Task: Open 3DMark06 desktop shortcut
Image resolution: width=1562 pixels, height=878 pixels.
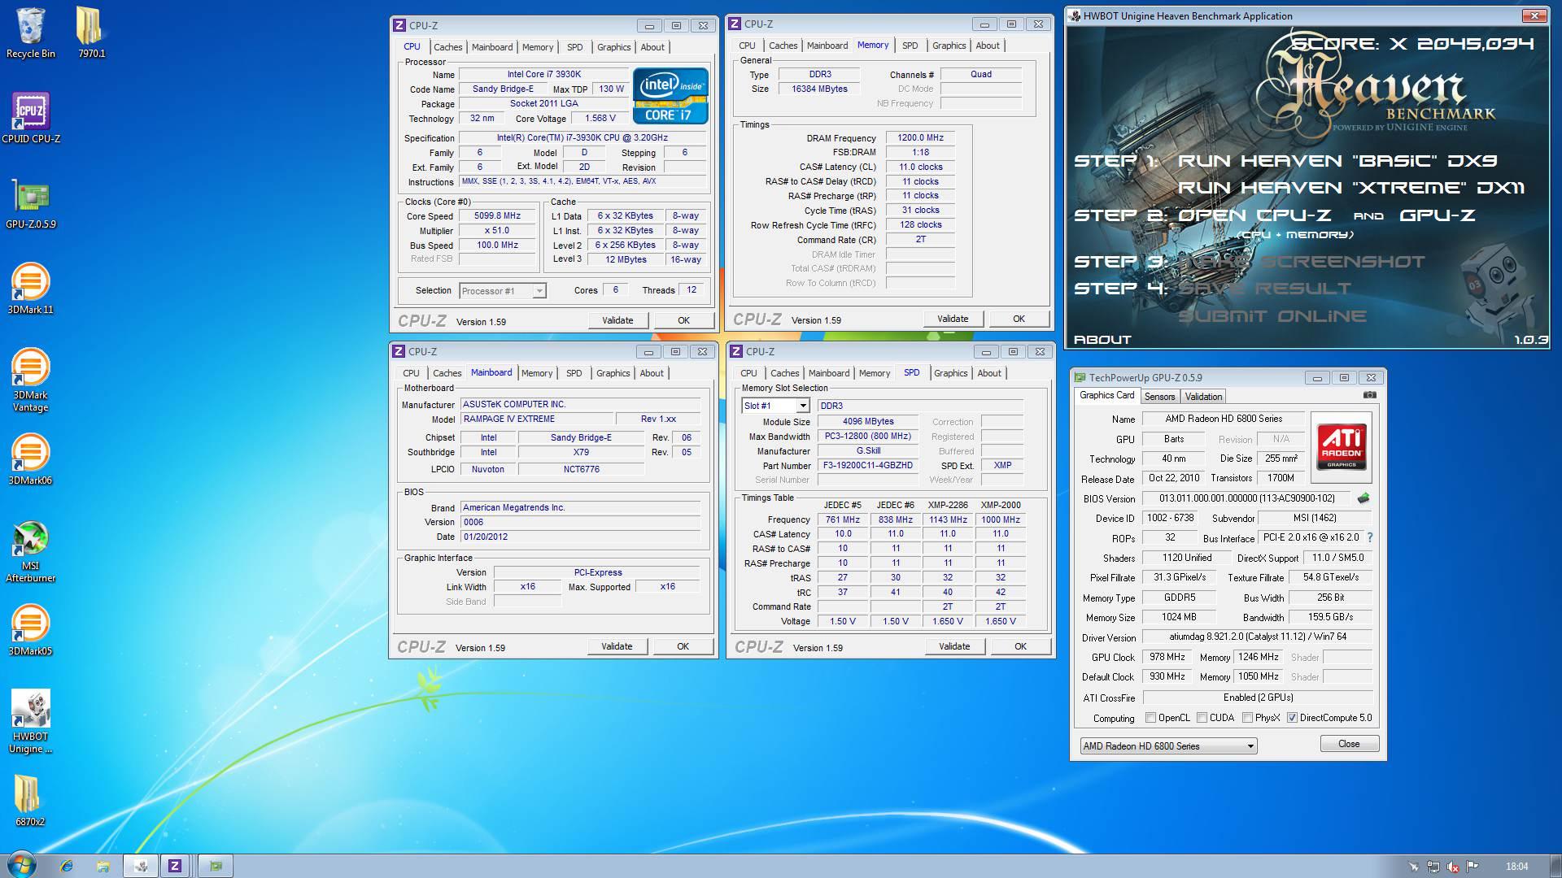Action: pyautogui.click(x=30, y=459)
